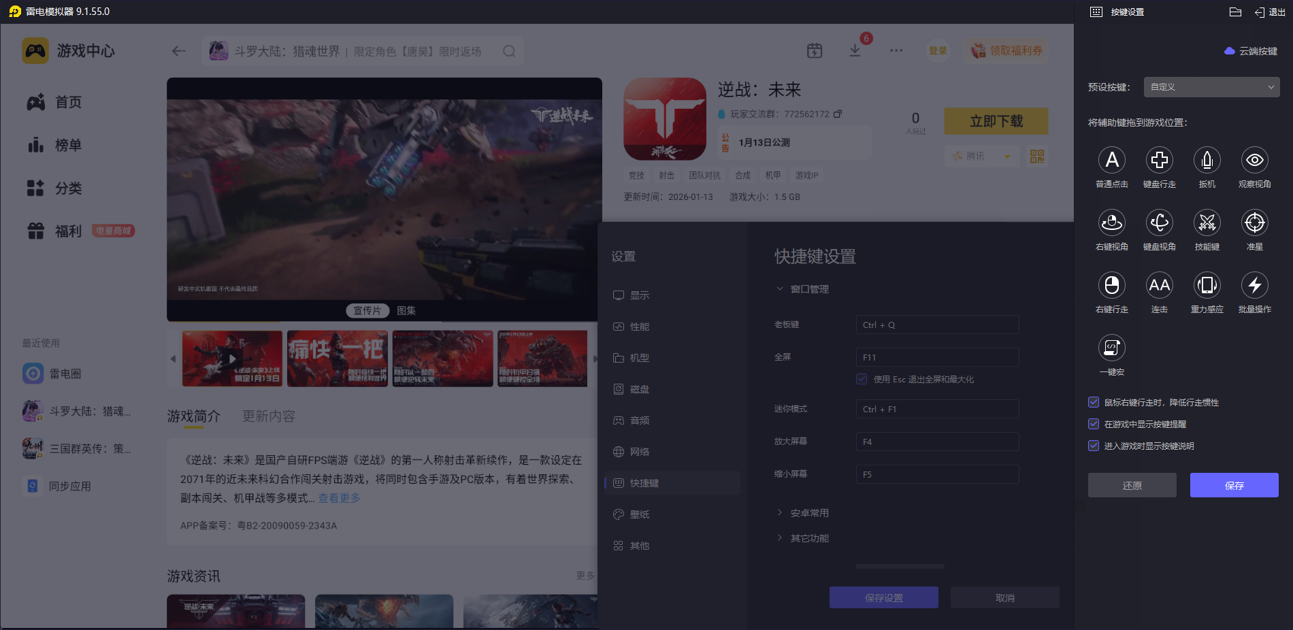Open 网络 settings tab
The width and height of the screenshot is (1293, 630).
tap(672, 452)
